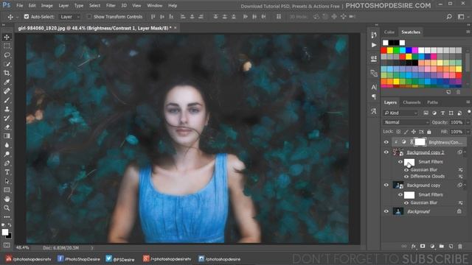Hide the Background copy layer
Image resolution: width=472 pixels, height=265 pixels.
tap(386, 185)
